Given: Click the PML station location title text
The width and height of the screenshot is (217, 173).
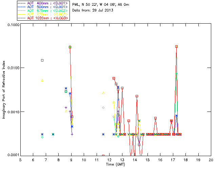Looking at the screenshot, I should [101, 5].
